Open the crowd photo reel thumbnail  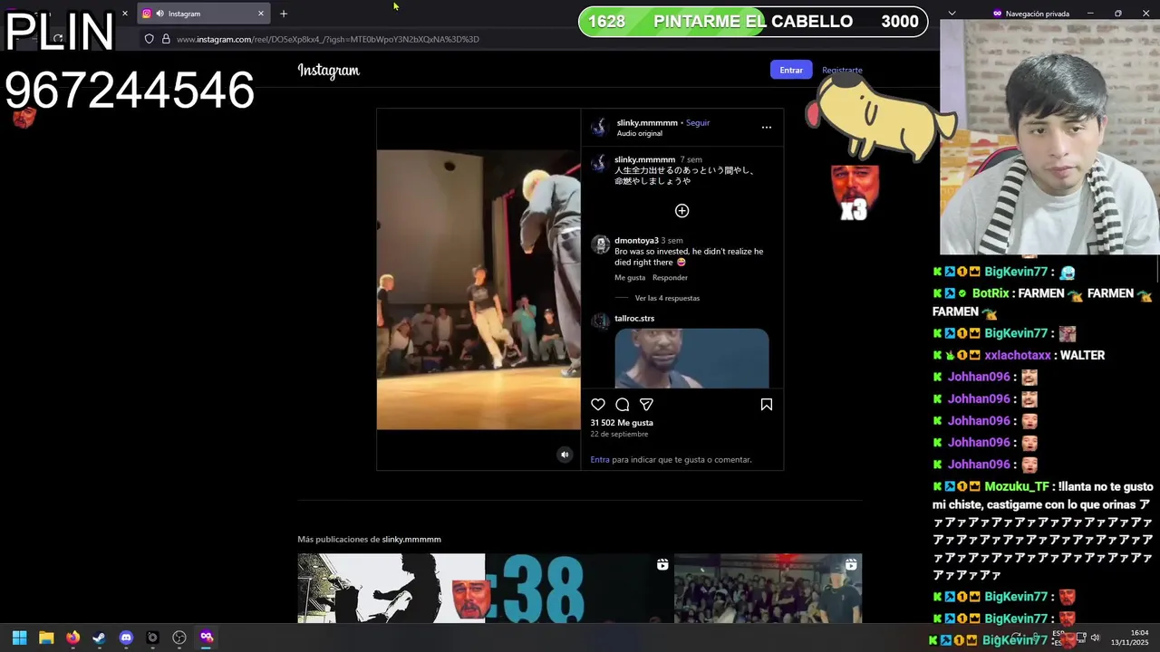point(768,589)
